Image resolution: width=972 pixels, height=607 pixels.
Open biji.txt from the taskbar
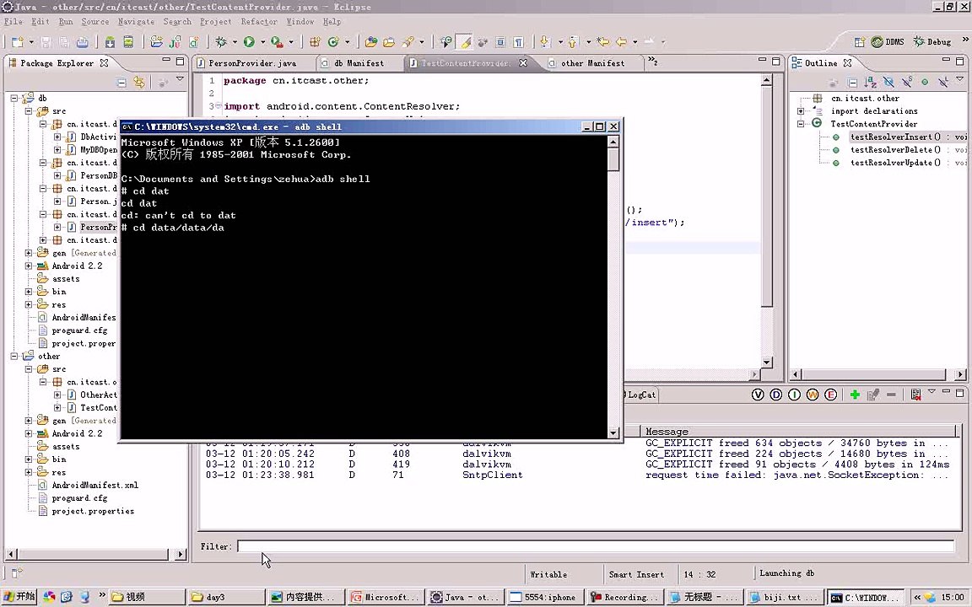(784, 597)
